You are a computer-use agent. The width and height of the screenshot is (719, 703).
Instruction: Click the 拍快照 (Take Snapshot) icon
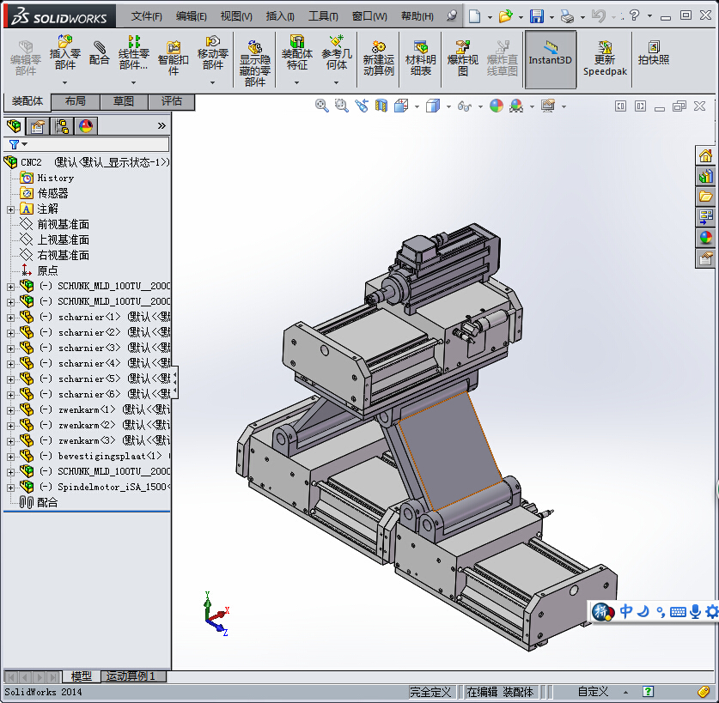(x=654, y=53)
